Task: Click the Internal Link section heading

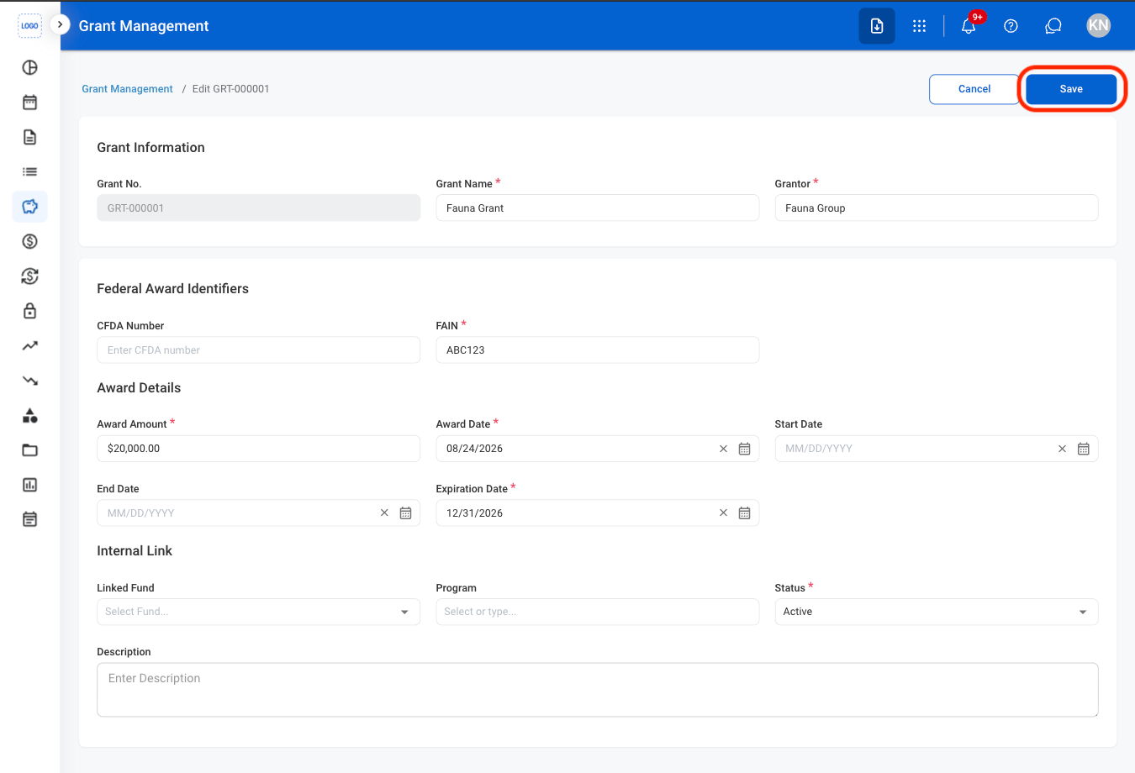Action: coord(135,551)
